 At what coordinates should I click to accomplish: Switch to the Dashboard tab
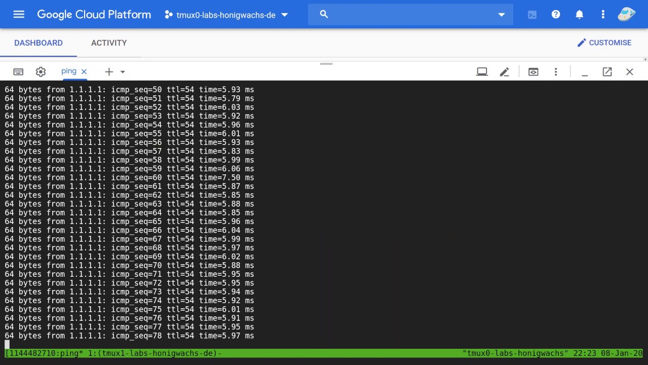[x=38, y=43]
